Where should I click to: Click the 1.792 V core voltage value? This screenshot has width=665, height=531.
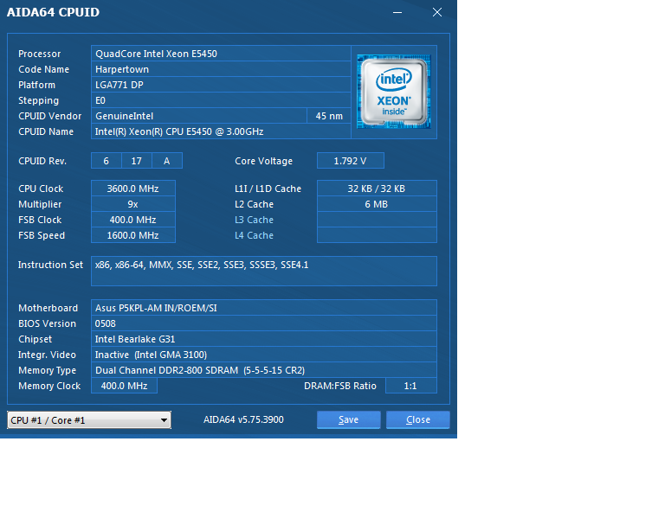click(x=351, y=161)
